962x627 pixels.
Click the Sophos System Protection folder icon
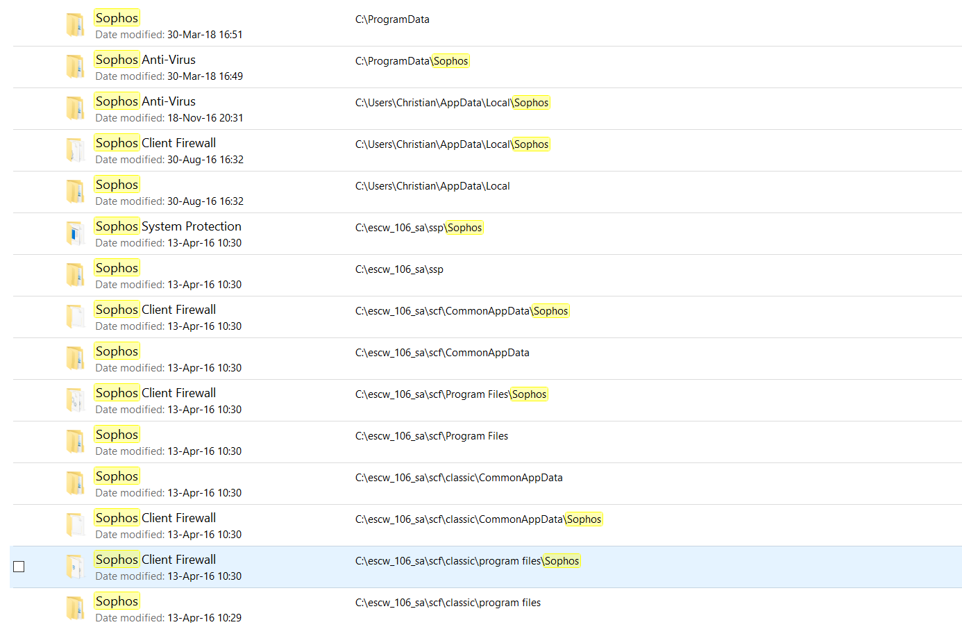coord(75,233)
